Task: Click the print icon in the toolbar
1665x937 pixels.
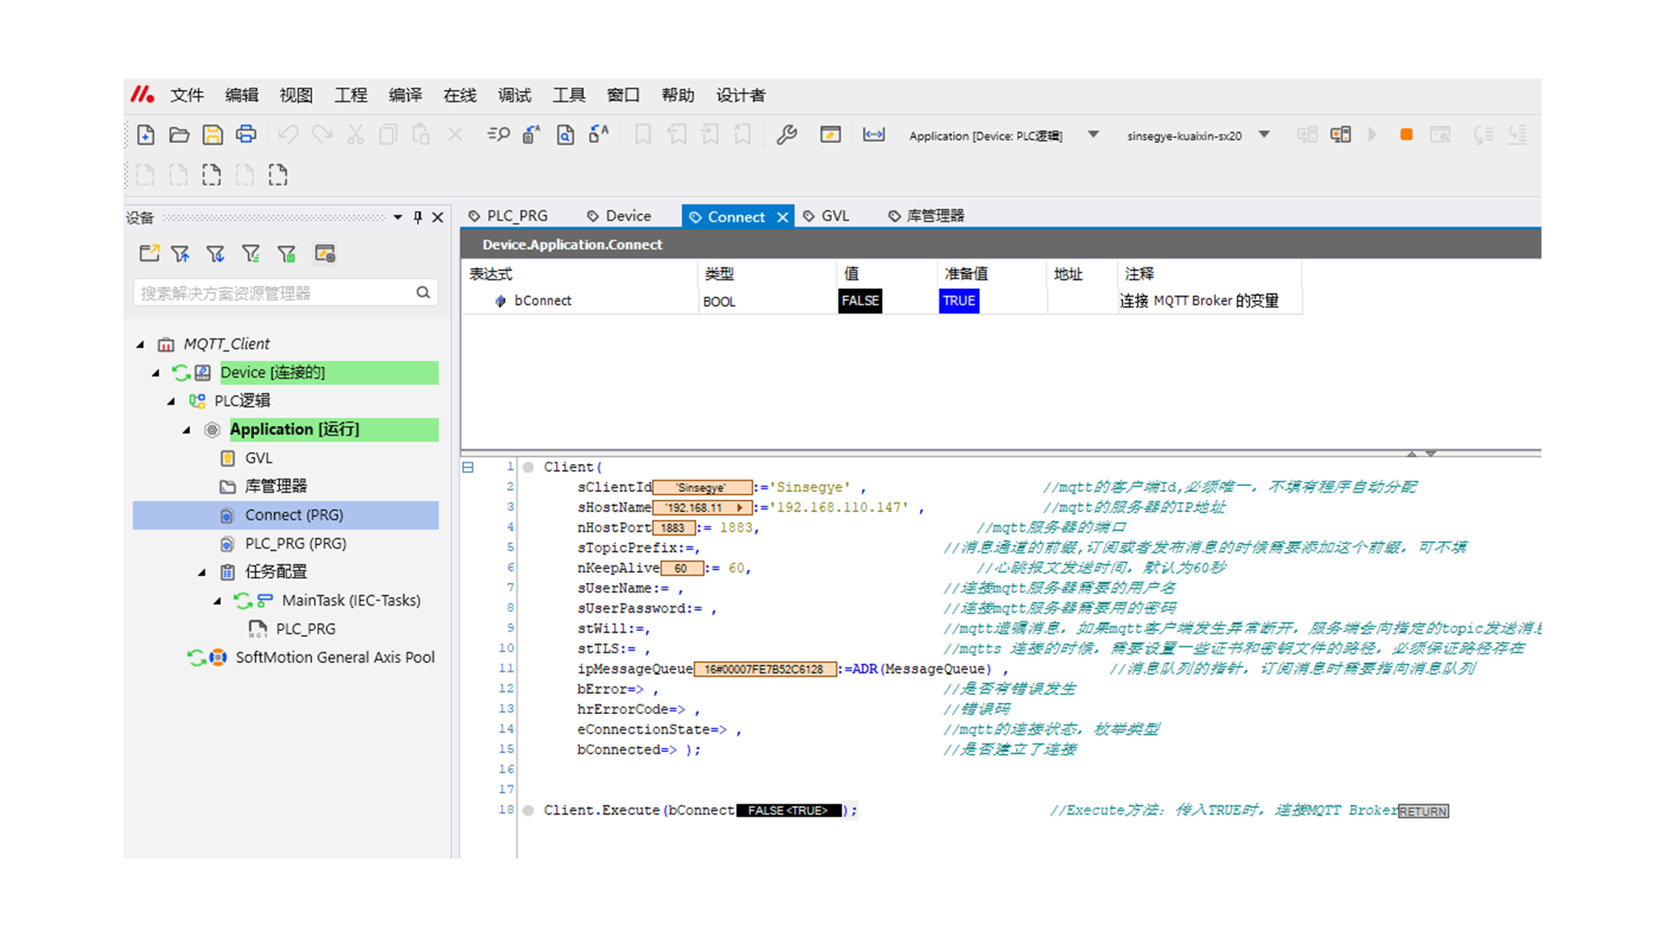Action: coord(246,134)
